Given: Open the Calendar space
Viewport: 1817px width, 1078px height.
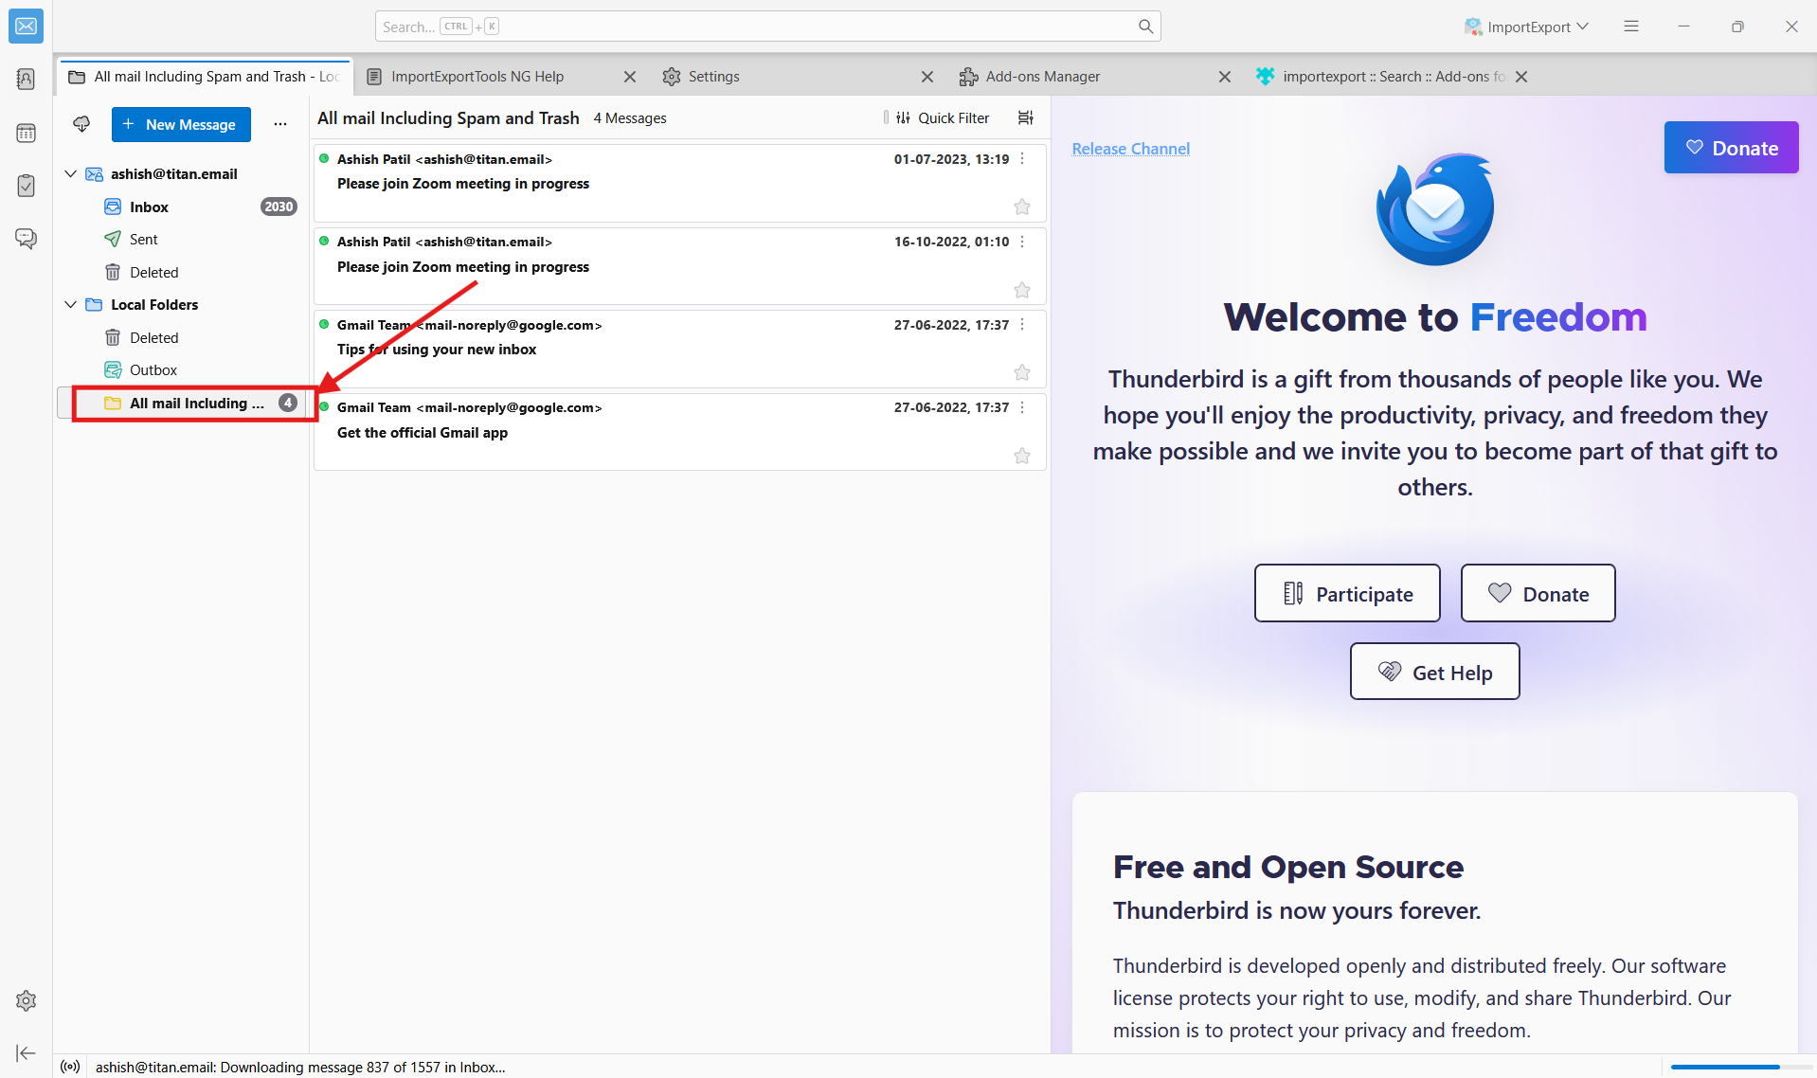Looking at the screenshot, I should point(26,134).
